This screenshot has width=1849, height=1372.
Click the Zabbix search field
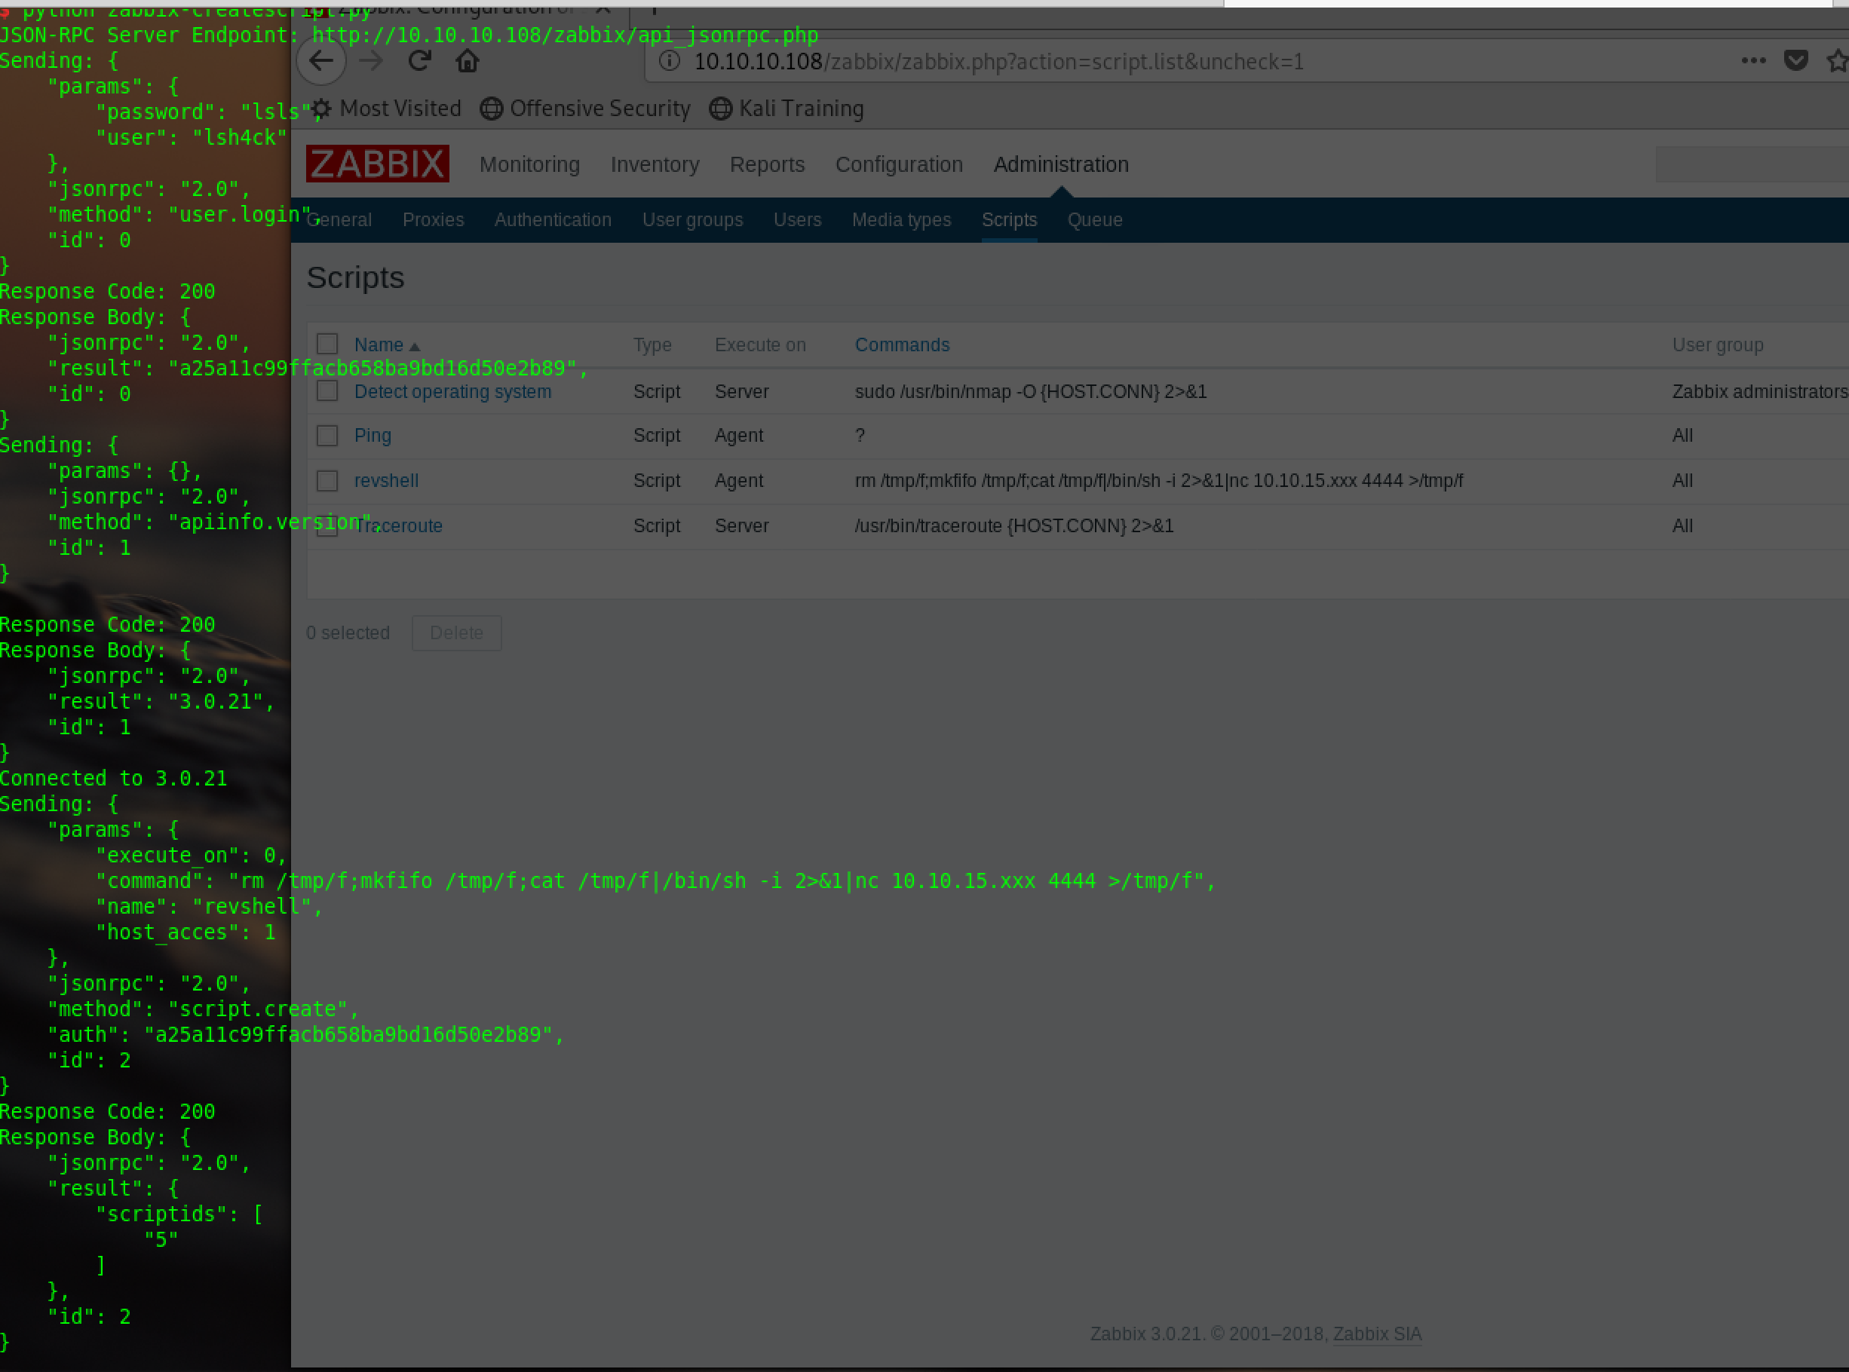click(1752, 164)
